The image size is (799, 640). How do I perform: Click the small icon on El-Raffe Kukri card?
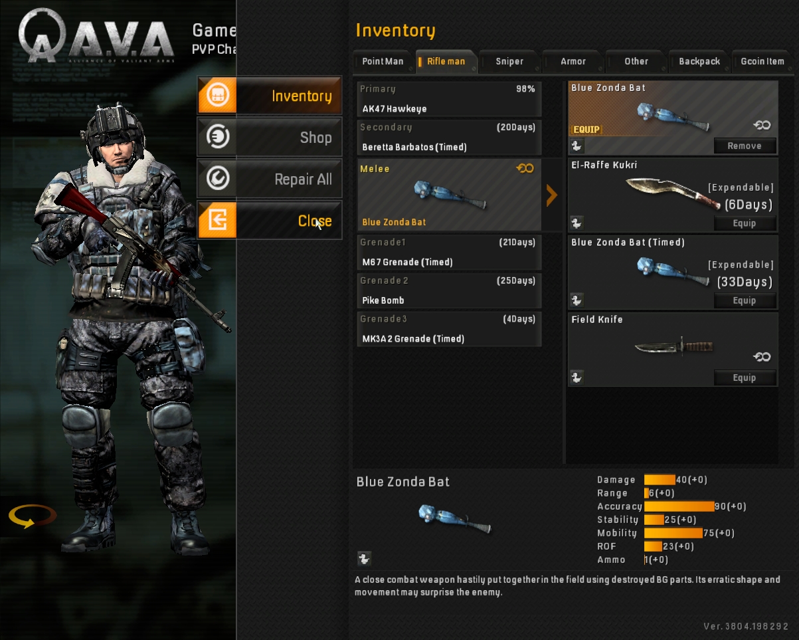tap(577, 223)
